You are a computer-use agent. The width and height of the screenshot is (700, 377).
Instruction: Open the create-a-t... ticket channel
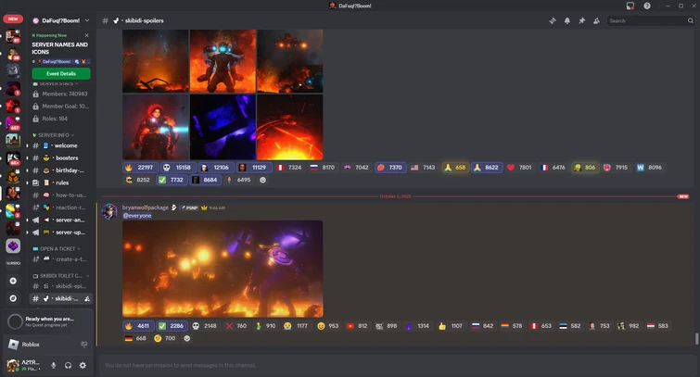[61, 259]
